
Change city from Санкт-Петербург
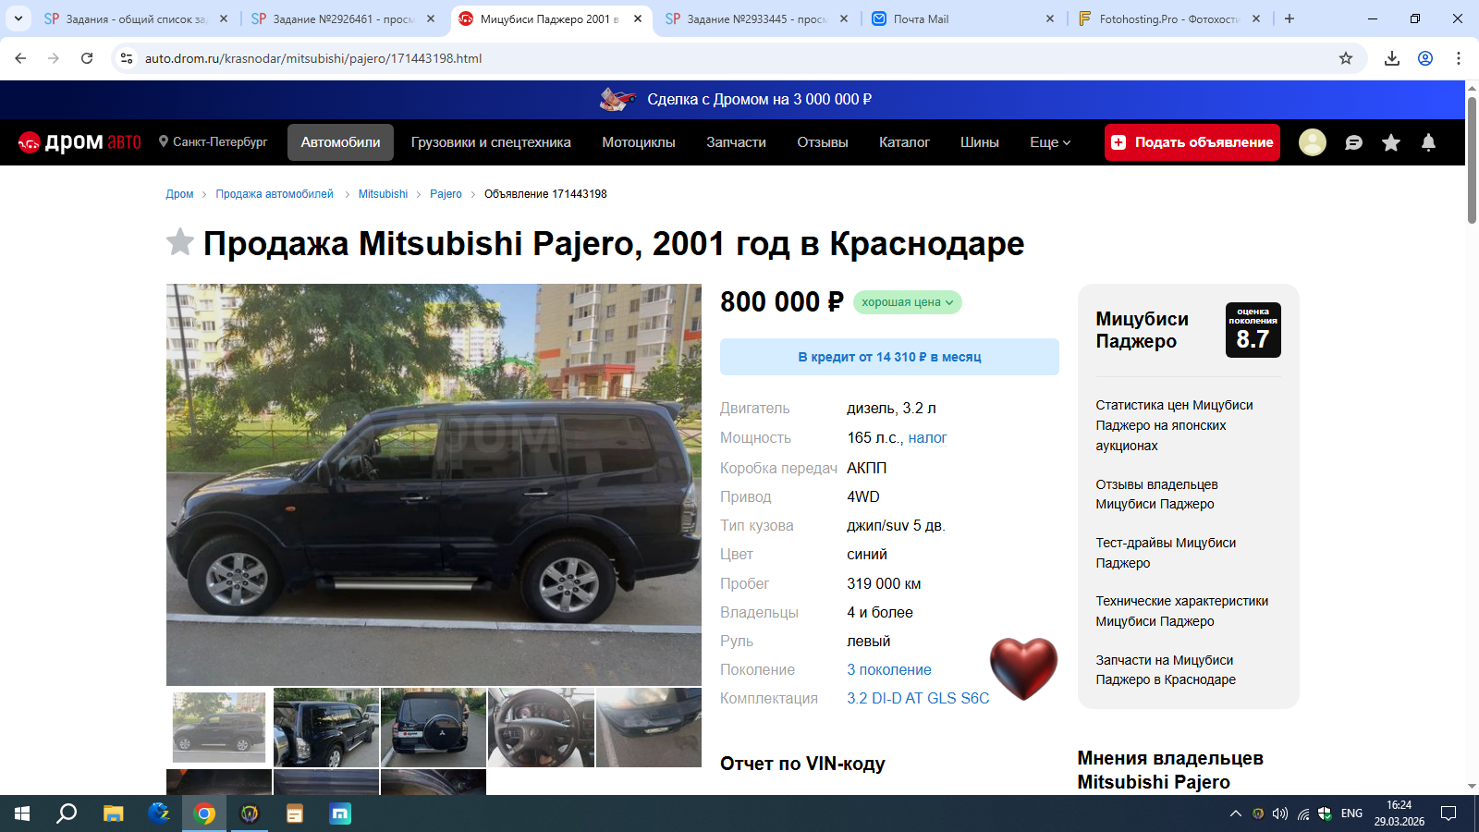[213, 142]
